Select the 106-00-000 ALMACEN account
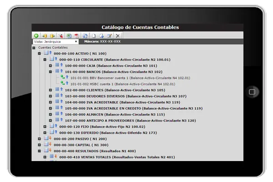This screenshot has width=273, height=182. point(115,115)
